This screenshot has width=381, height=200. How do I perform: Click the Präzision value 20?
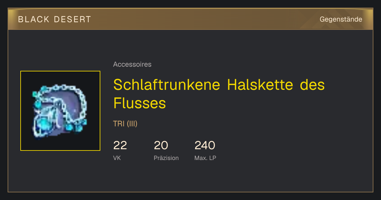(x=161, y=145)
